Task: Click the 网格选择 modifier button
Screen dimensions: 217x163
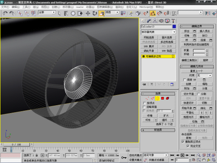Action: 149,37
